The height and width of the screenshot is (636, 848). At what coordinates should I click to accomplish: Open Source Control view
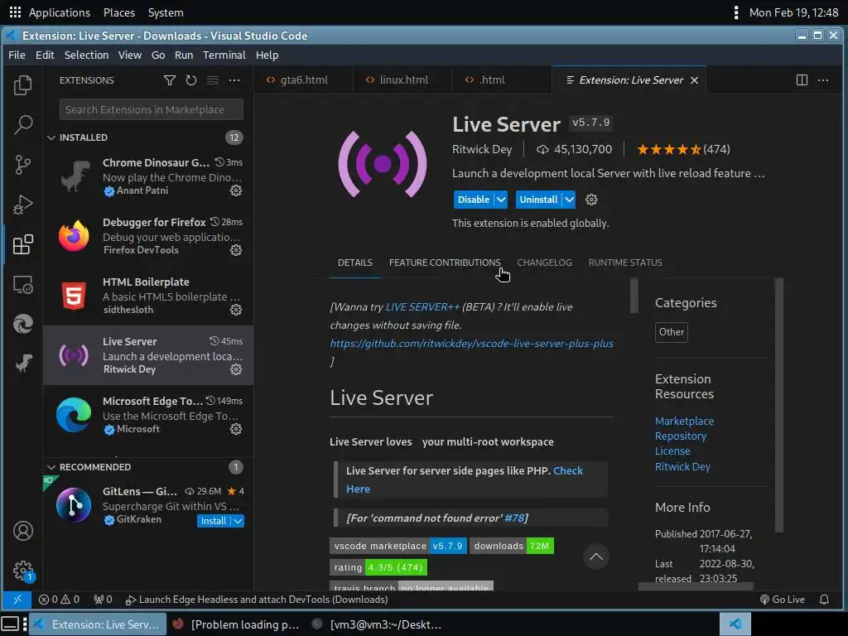point(22,165)
